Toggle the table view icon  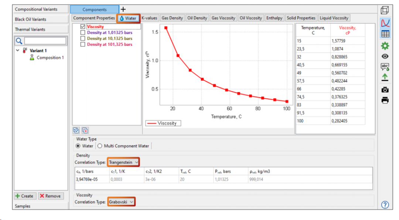coord(385,34)
